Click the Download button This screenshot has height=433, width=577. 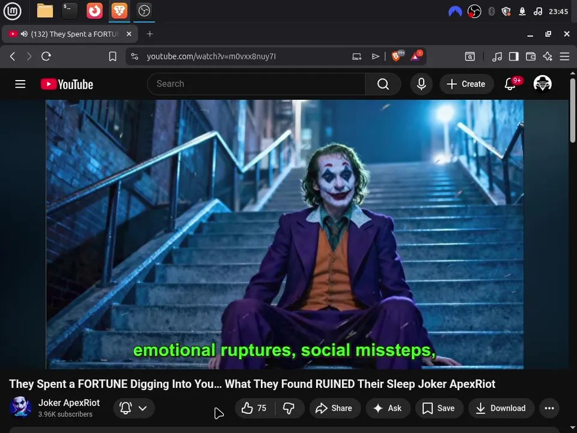(x=501, y=408)
